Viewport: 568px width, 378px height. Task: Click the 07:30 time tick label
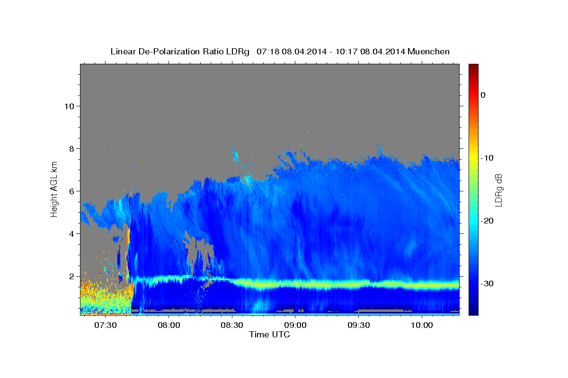[x=105, y=325]
